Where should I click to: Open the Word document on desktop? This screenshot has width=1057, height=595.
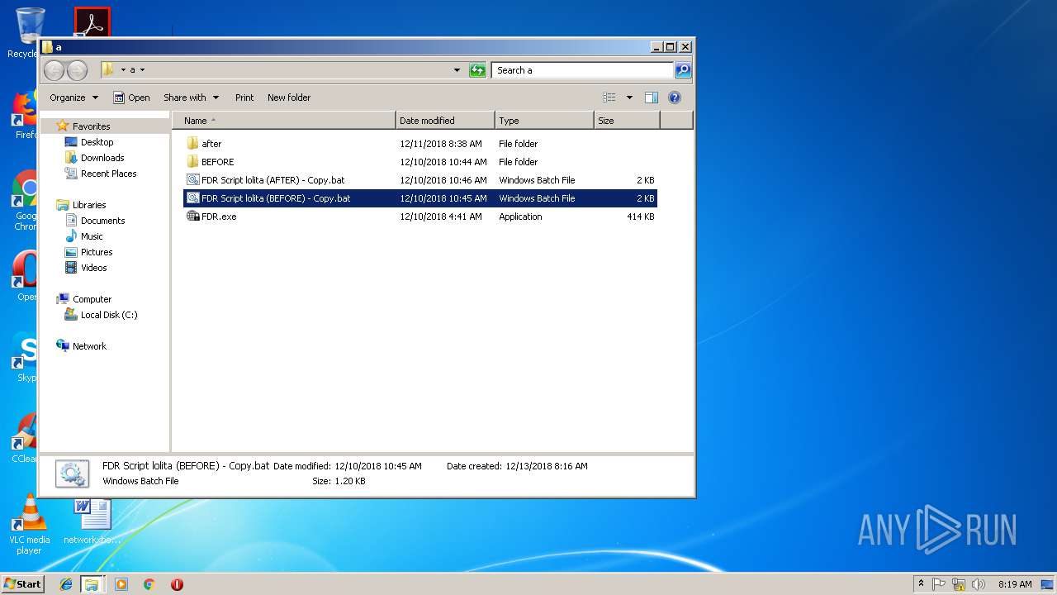tap(92, 521)
